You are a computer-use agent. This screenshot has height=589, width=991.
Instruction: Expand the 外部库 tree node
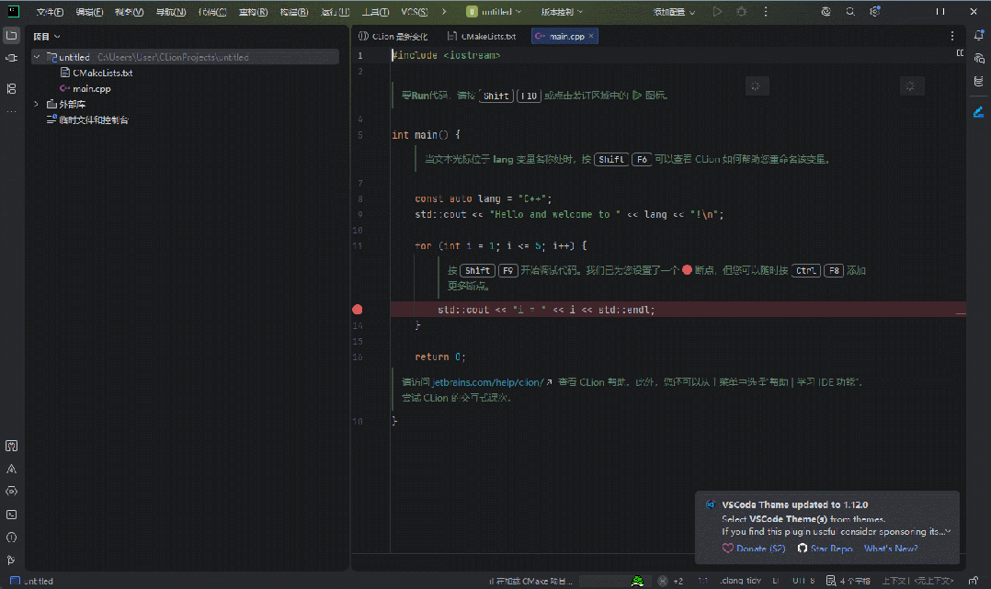click(37, 104)
